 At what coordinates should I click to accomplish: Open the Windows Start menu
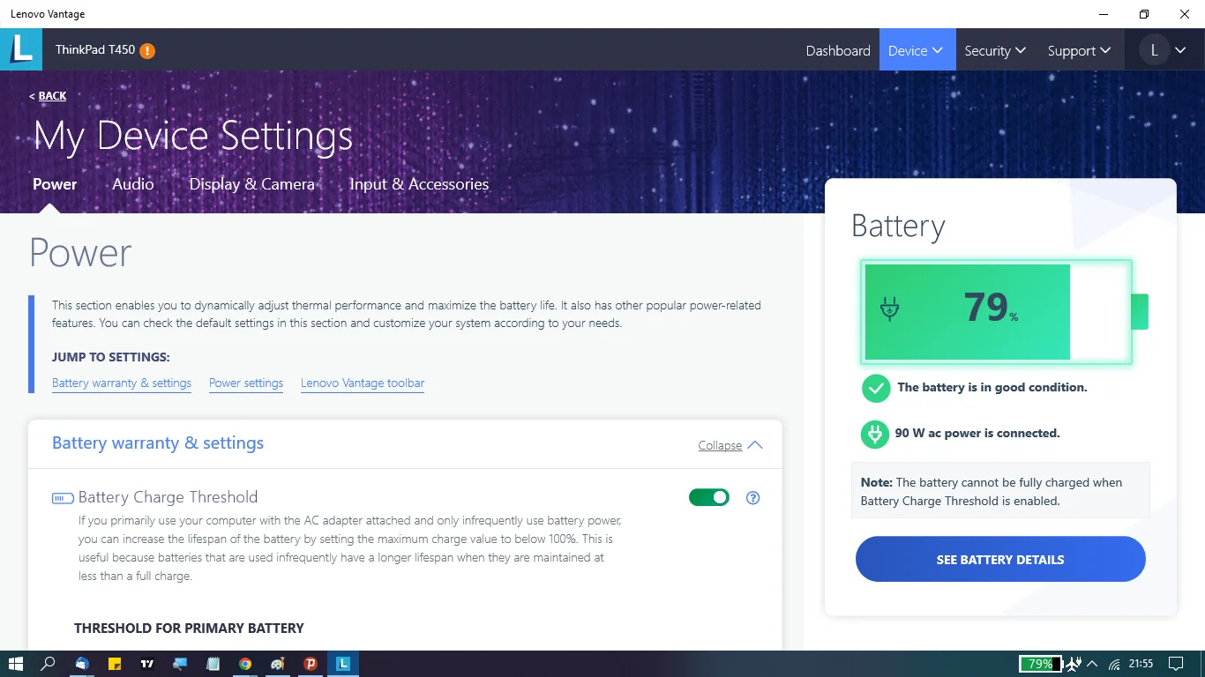pyautogui.click(x=16, y=664)
